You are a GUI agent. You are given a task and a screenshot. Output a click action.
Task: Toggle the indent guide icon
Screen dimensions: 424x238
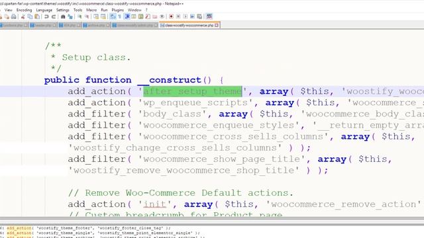tap(127, 17)
